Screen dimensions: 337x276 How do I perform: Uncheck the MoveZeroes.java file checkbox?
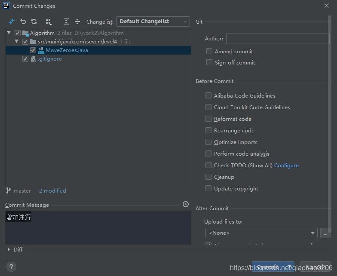[33, 50]
